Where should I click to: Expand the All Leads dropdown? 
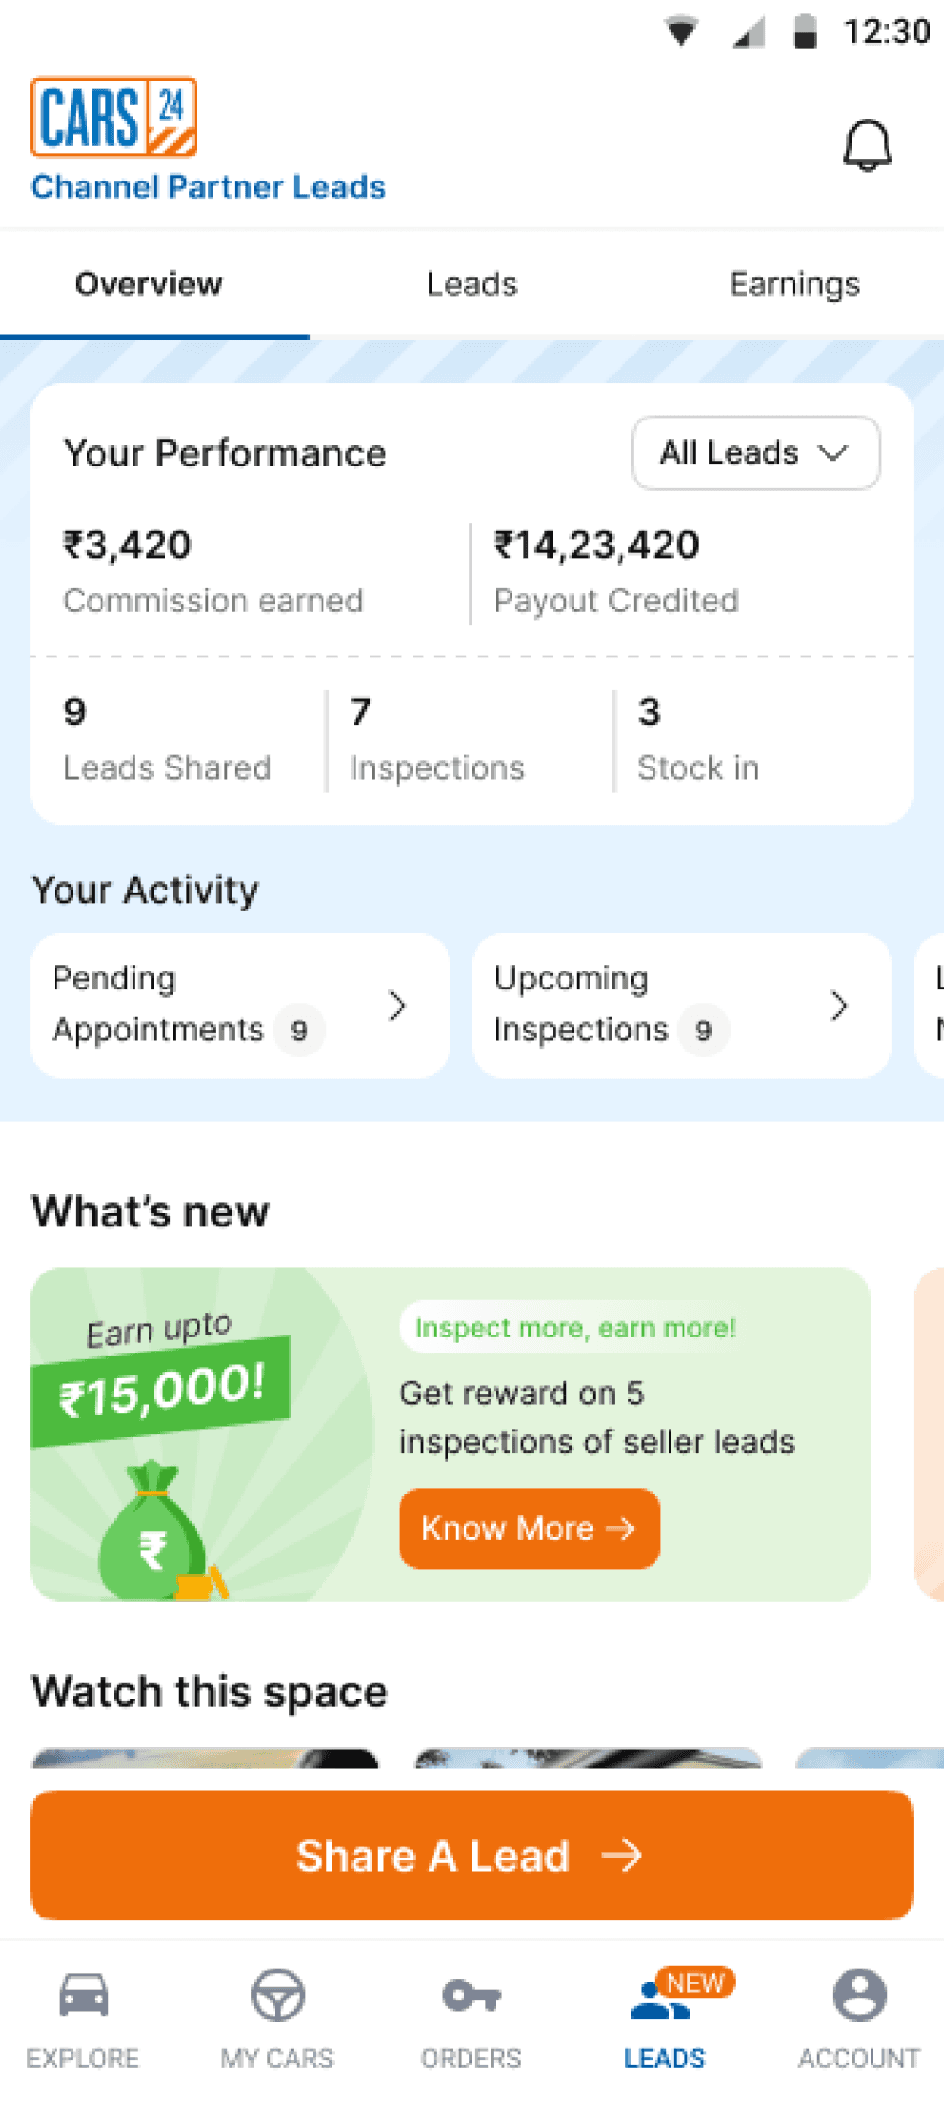[755, 453]
